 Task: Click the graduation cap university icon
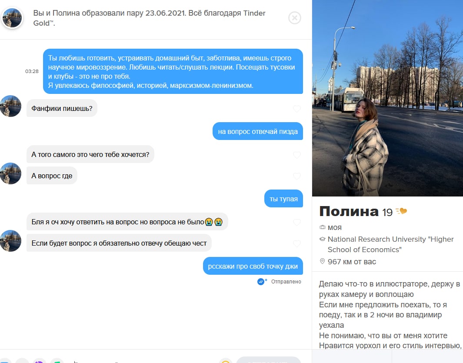pos(323,239)
